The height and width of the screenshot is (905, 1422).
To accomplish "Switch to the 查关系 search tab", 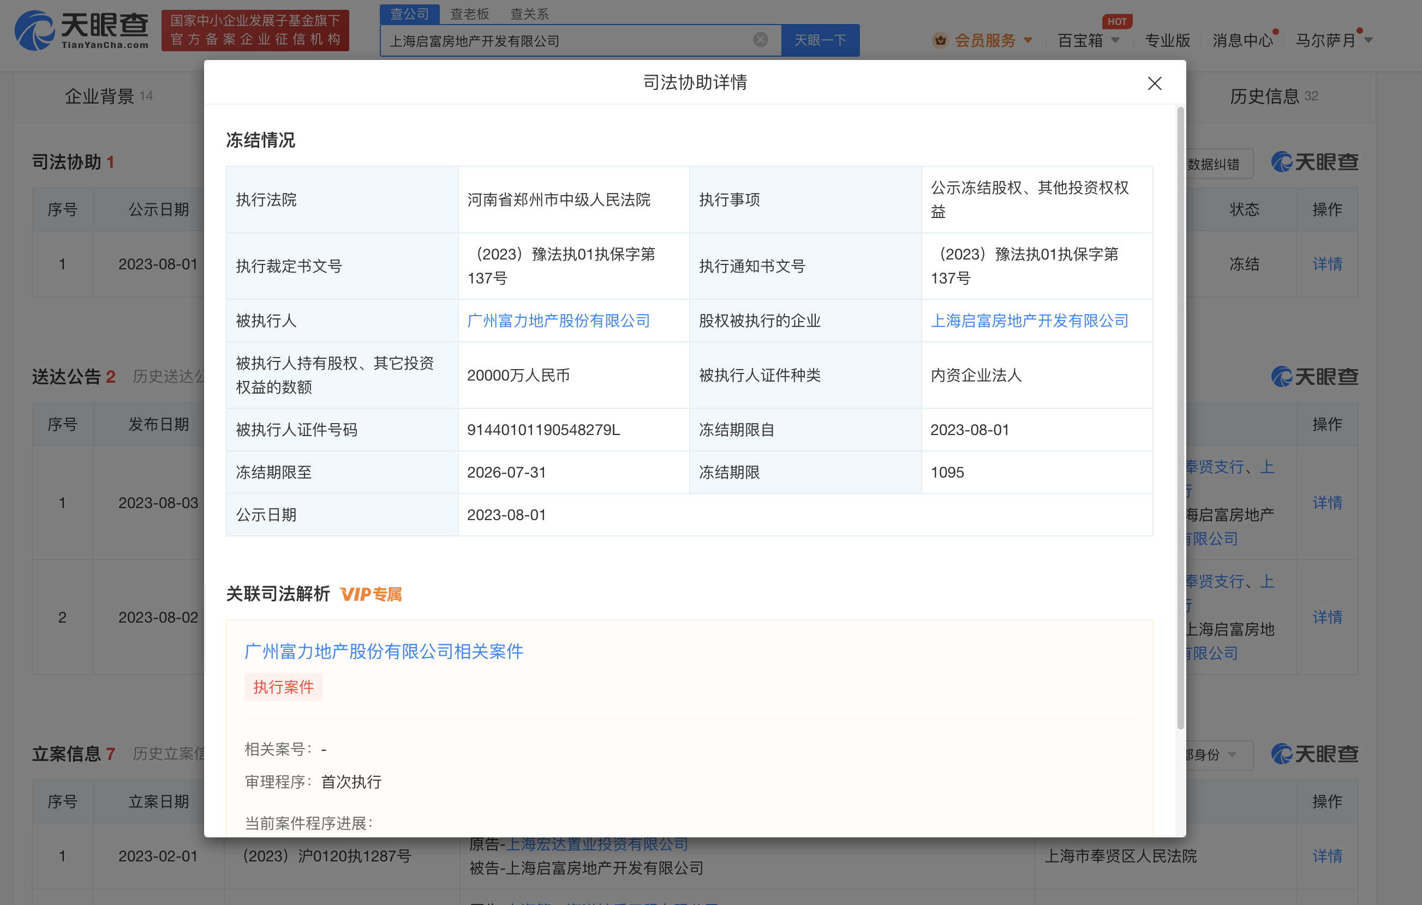I will 529,14.
